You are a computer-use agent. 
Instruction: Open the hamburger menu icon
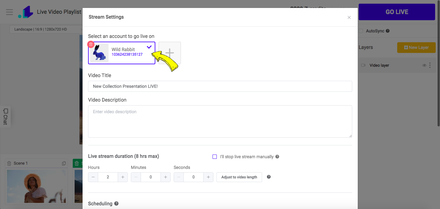pos(9,12)
